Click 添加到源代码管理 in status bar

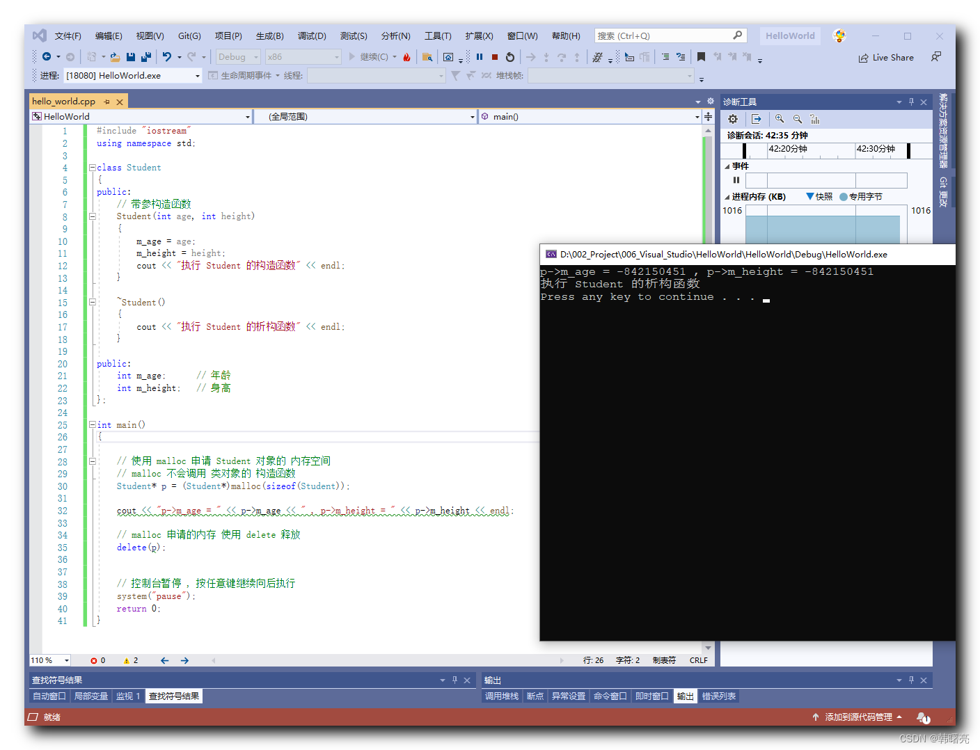click(857, 717)
